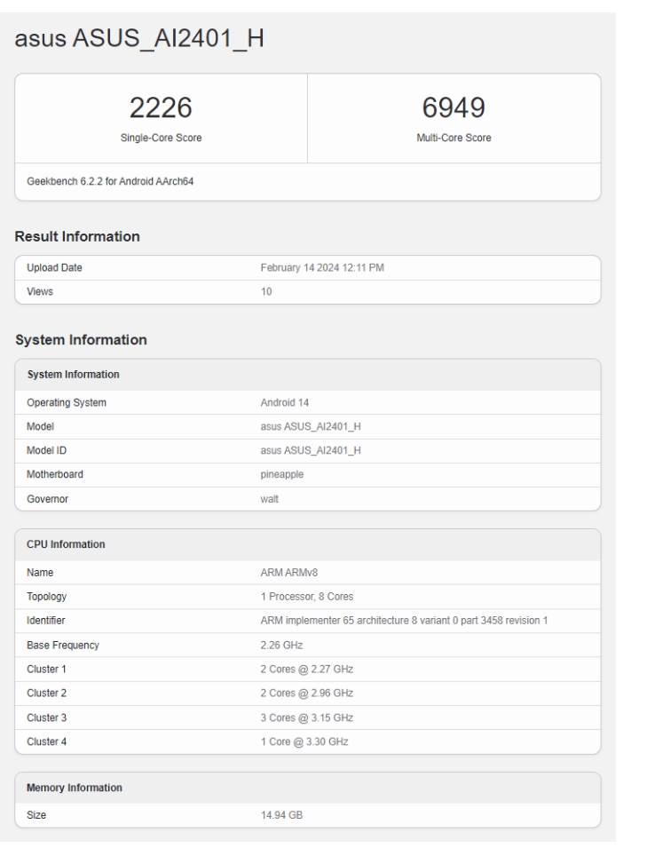
Task: Click the Result Information heading
Action: tap(77, 236)
